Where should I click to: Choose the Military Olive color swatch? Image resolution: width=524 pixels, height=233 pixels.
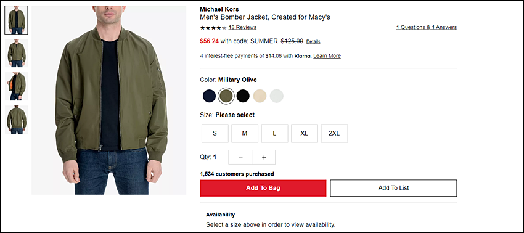[x=226, y=96]
